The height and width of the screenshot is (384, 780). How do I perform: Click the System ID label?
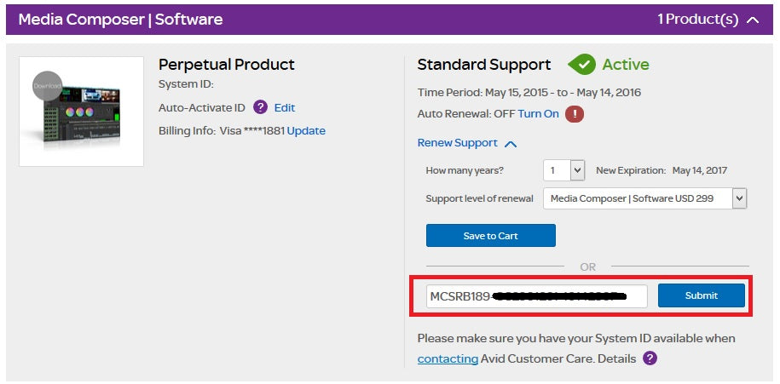186,84
